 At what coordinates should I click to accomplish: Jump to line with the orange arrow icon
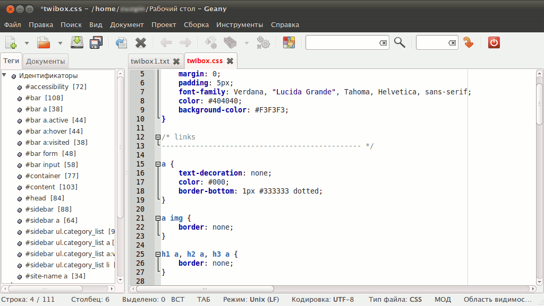[x=468, y=42]
